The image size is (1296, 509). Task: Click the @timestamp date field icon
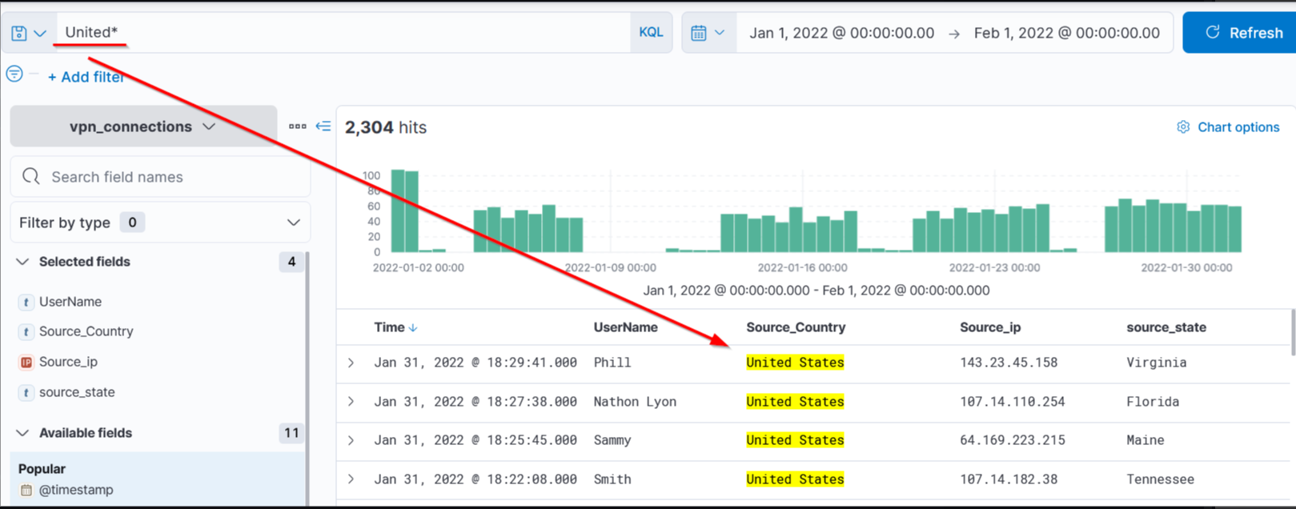pyautogui.click(x=26, y=490)
